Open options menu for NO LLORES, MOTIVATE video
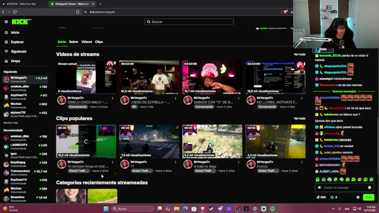The height and width of the screenshot is (213, 379). [302, 98]
